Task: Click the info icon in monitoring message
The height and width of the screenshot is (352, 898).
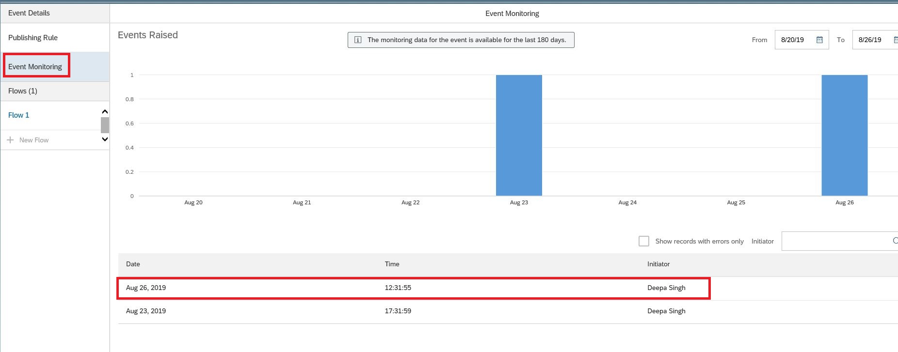Action: pyautogui.click(x=358, y=40)
